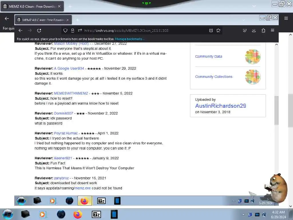Click the outer window's vertical scrollbar thumb
The width and height of the screenshot is (293, 220).
tap(290, 111)
